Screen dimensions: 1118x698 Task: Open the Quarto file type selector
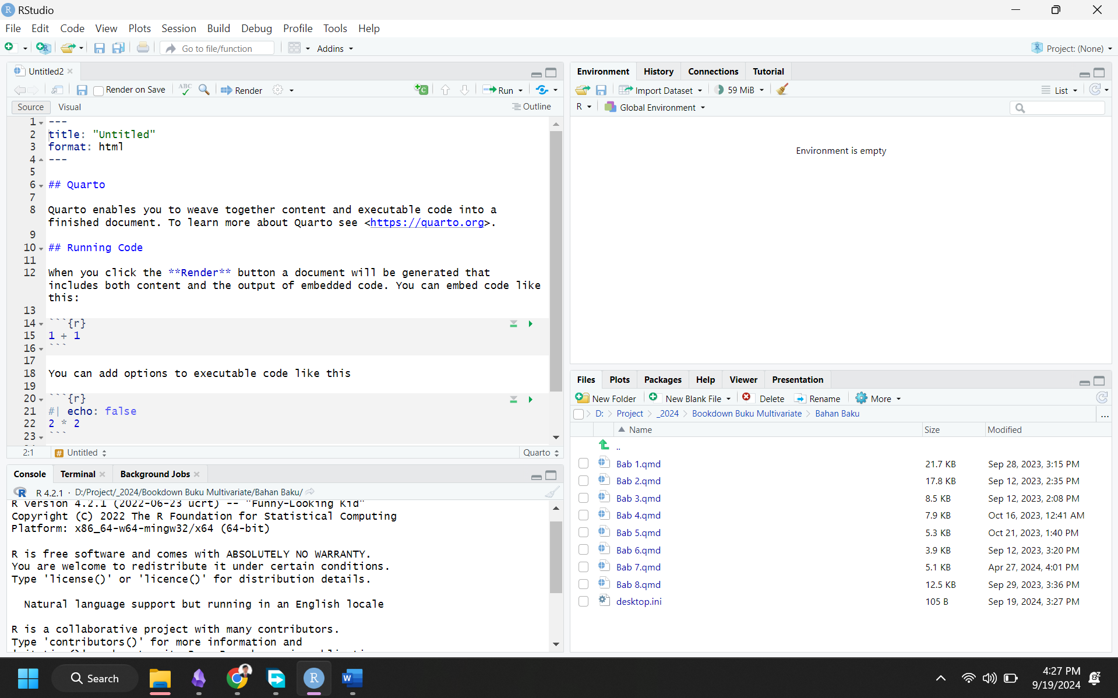pyautogui.click(x=541, y=453)
